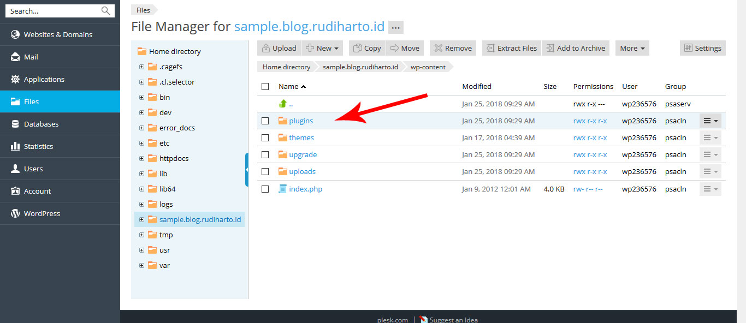The height and width of the screenshot is (323, 746).
Task: Click the Applications gear icon
Action: [15, 79]
